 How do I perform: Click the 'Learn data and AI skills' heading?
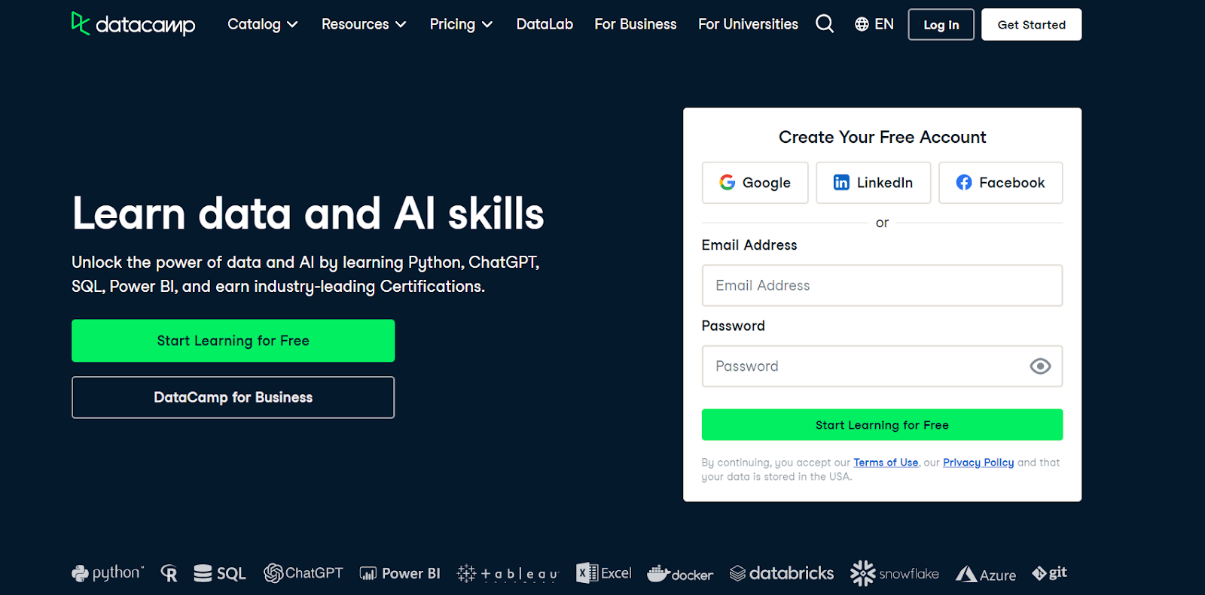tap(308, 214)
